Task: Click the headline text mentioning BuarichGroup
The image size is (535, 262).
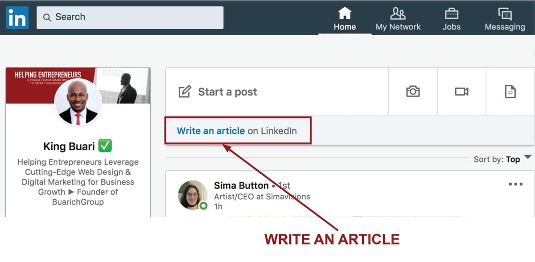Action: point(78,182)
